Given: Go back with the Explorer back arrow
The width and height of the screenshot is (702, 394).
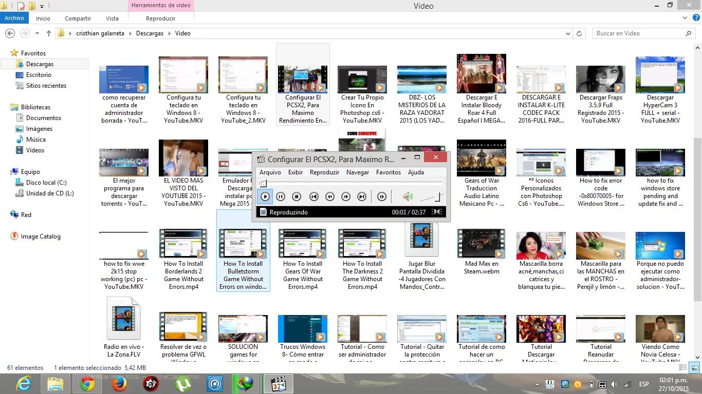Looking at the screenshot, I should point(10,33).
